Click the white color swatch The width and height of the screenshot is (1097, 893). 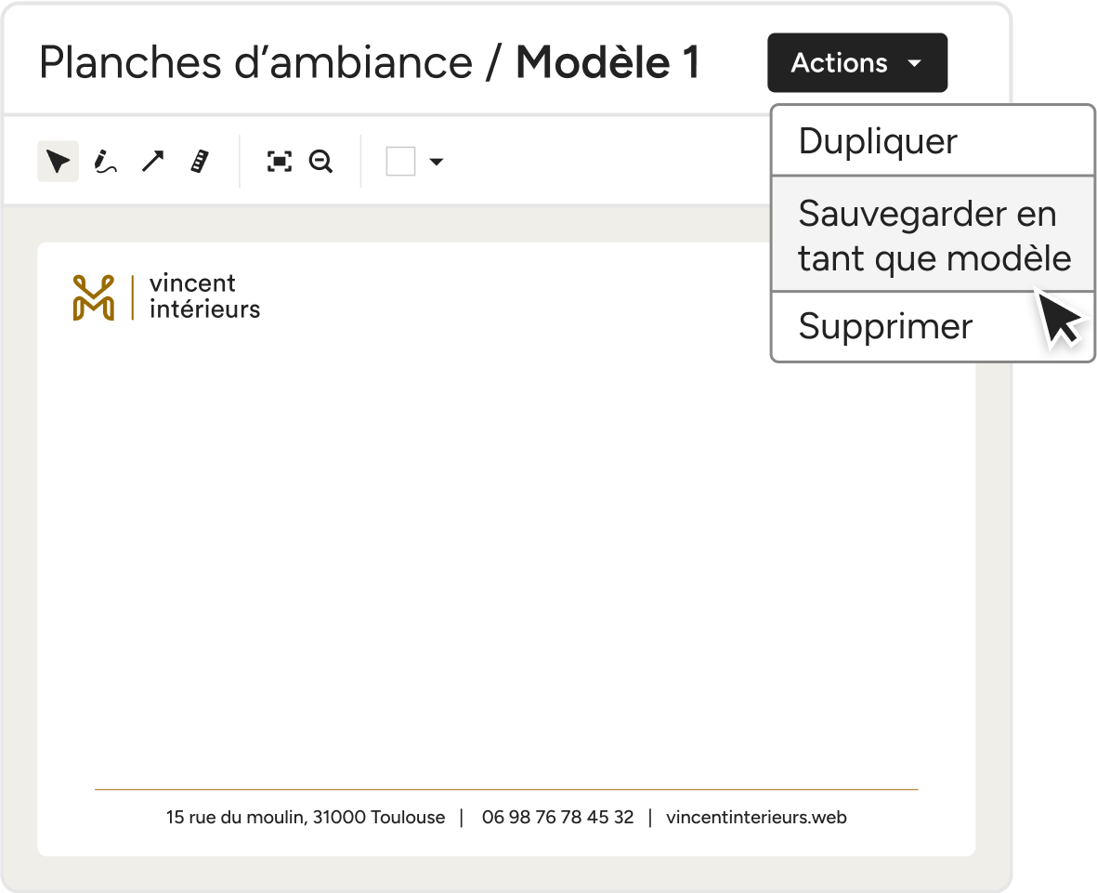(400, 162)
